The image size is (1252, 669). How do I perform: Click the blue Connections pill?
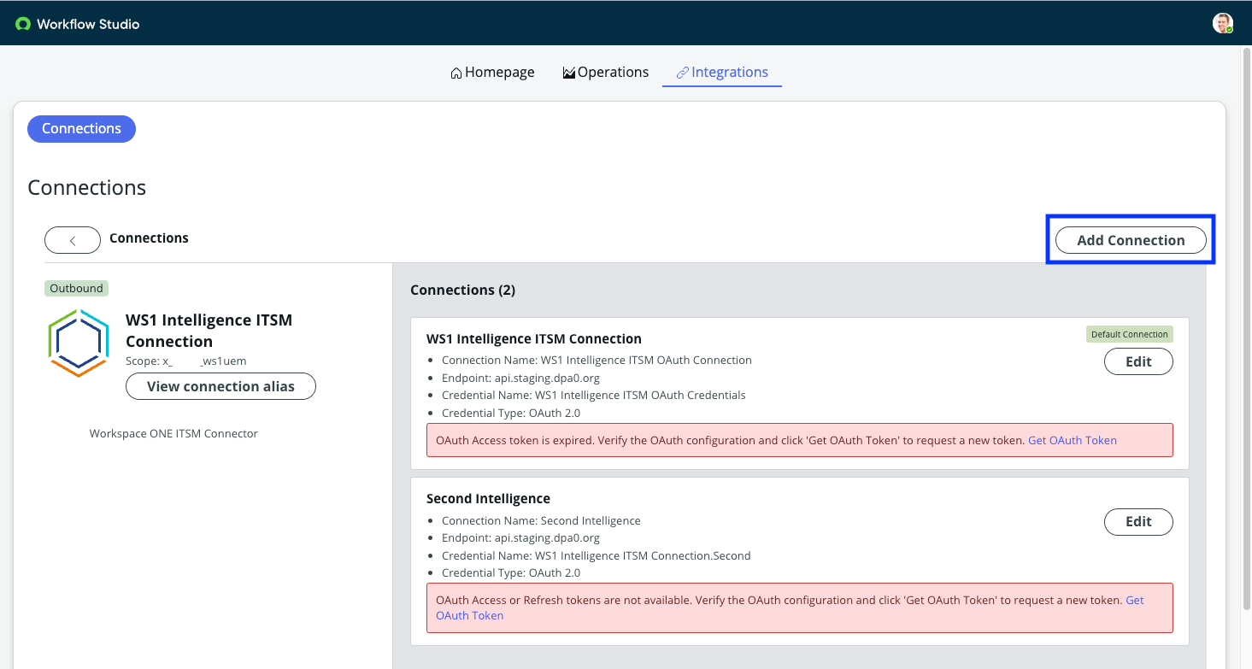(81, 129)
